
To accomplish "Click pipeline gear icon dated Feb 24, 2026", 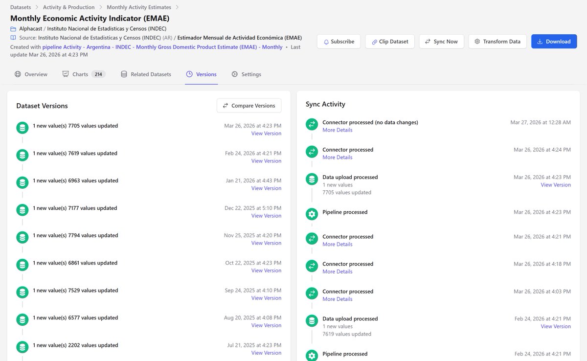I will pyautogui.click(x=312, y=356).
